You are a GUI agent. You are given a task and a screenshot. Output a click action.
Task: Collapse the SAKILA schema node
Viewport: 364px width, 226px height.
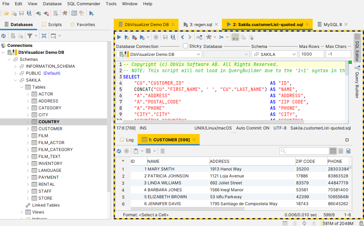point(15,80)
